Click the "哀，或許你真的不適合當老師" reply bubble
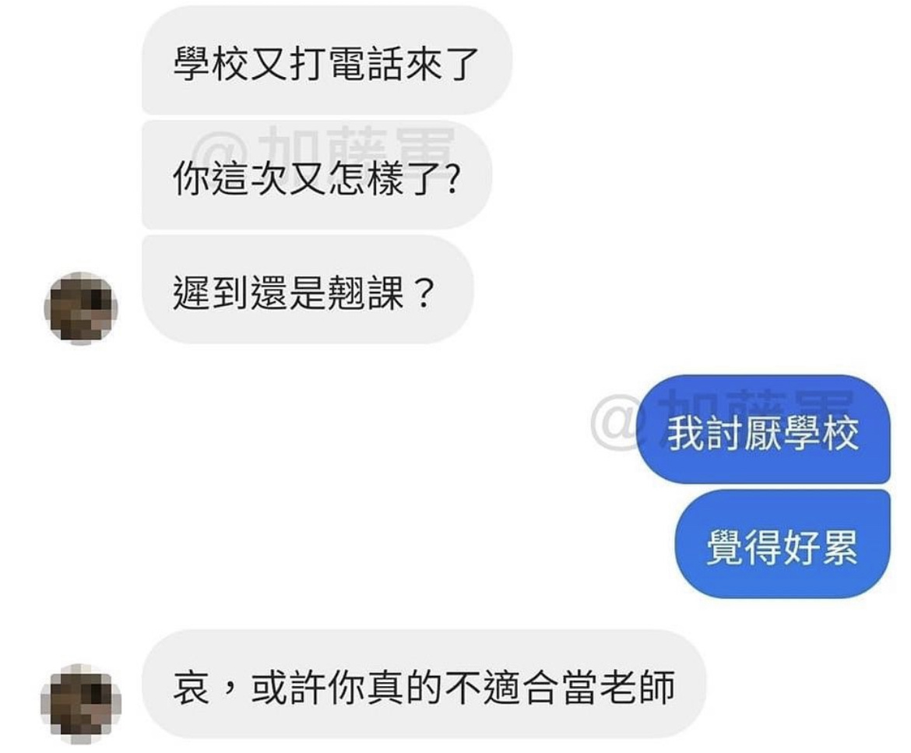911x753 pixels. (x=424, y=684)
